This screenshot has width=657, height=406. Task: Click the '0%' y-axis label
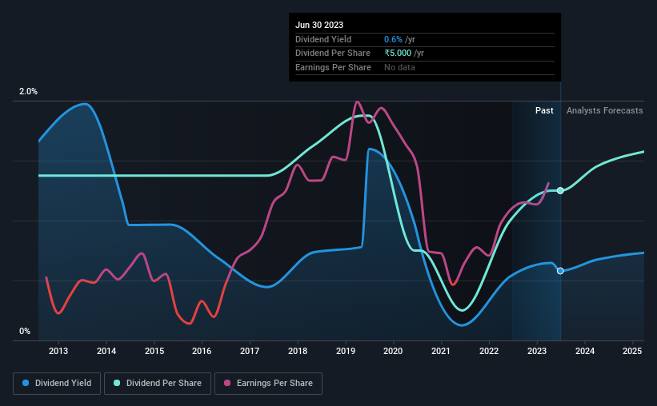(25, 331)
